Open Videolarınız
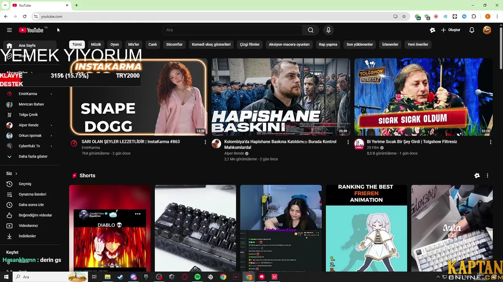 tap(31, 226)
